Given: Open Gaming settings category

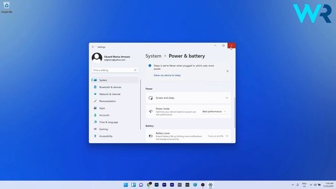Looking at the screenshot, I should coord(115,129).
